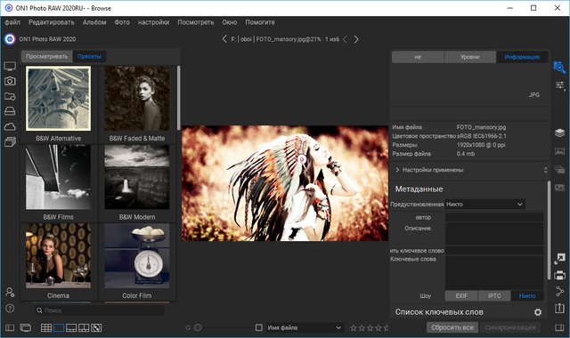Select the 'не' tab in right panel
Screen dimensions: 570x338
click(418, 57)
